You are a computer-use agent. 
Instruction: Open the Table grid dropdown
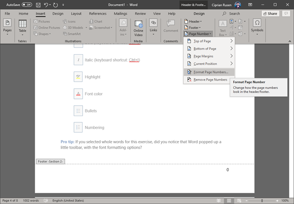pos(22,28)
